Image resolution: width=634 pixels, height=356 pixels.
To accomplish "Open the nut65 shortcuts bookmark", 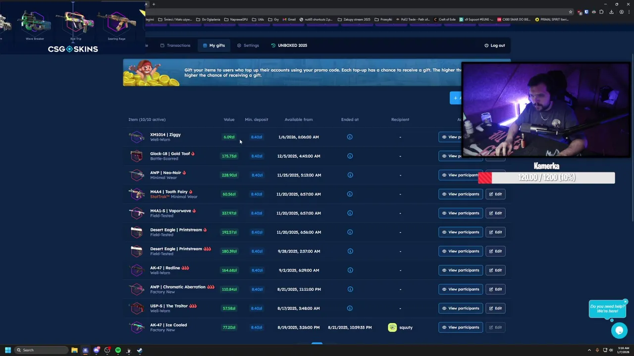I will (x=316, y=19).
